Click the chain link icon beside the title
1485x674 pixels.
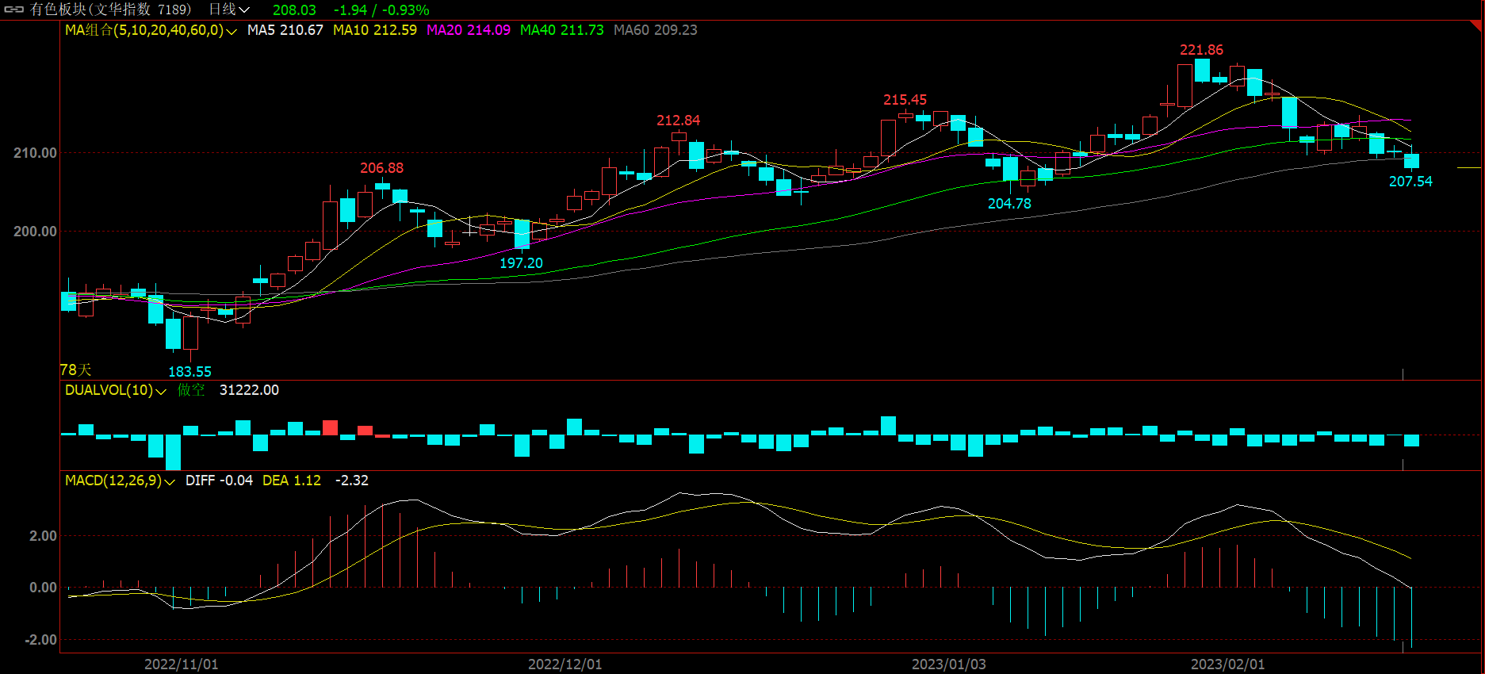(x=14, y=10)
